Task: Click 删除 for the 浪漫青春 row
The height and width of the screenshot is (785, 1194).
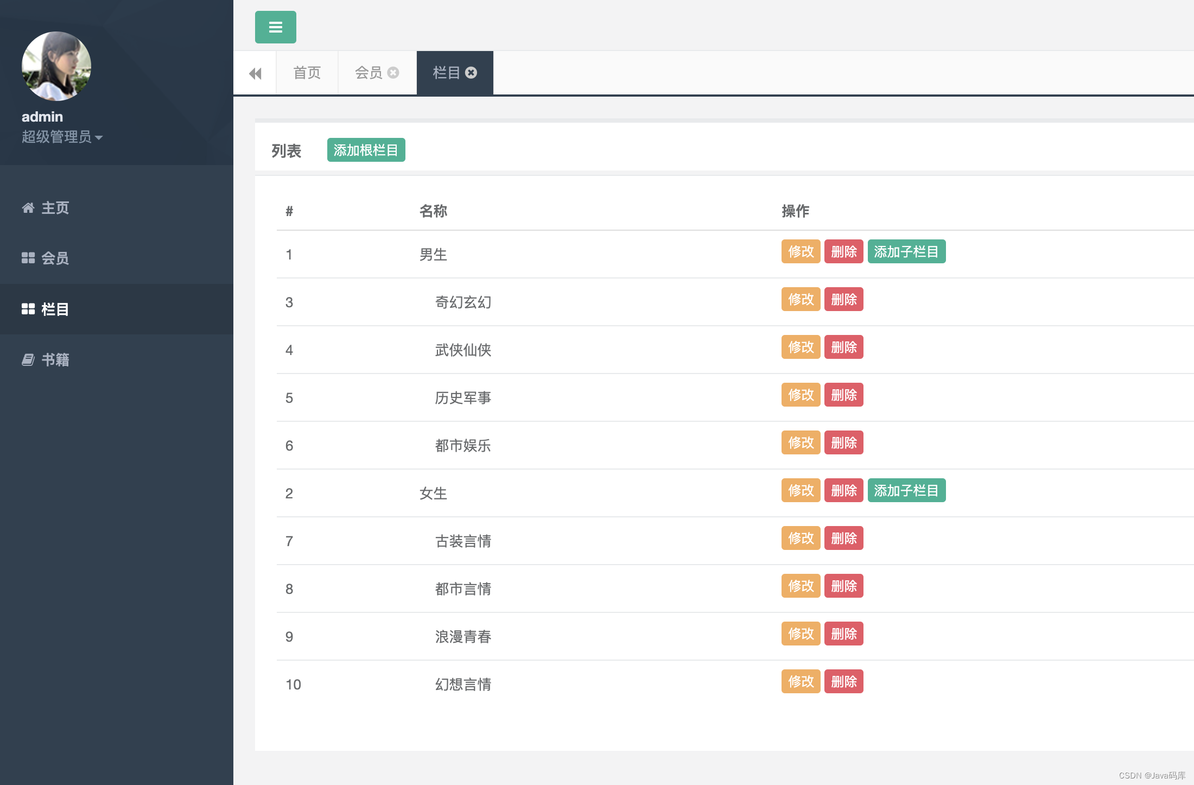Action: tap(843, 634)
